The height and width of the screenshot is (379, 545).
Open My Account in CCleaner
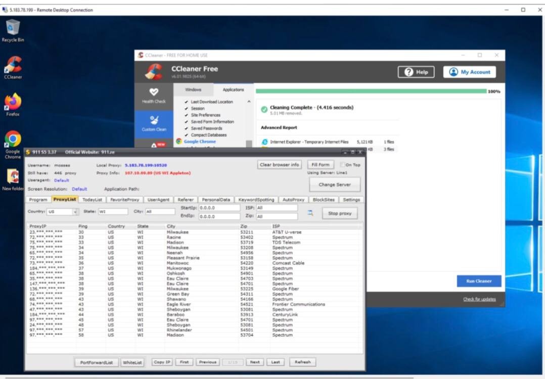point(470,72)
